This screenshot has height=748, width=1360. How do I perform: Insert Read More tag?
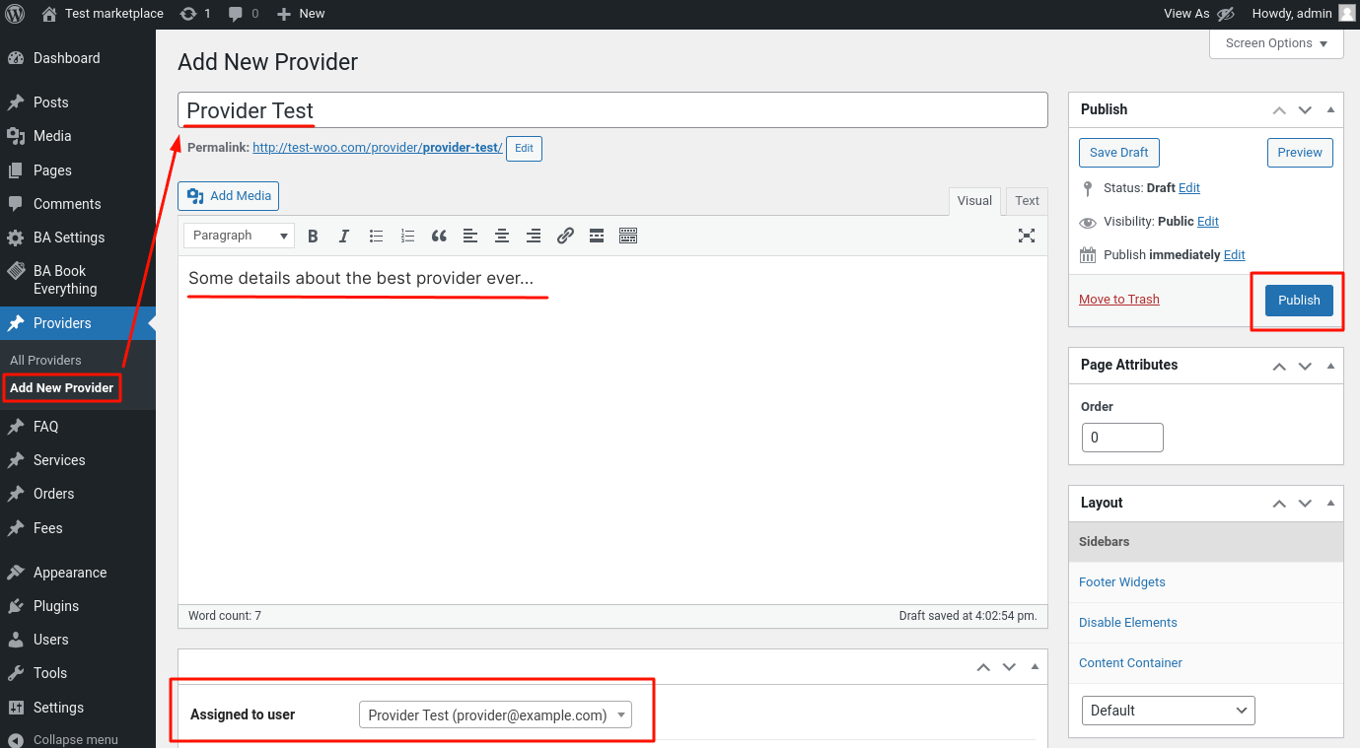597,236
